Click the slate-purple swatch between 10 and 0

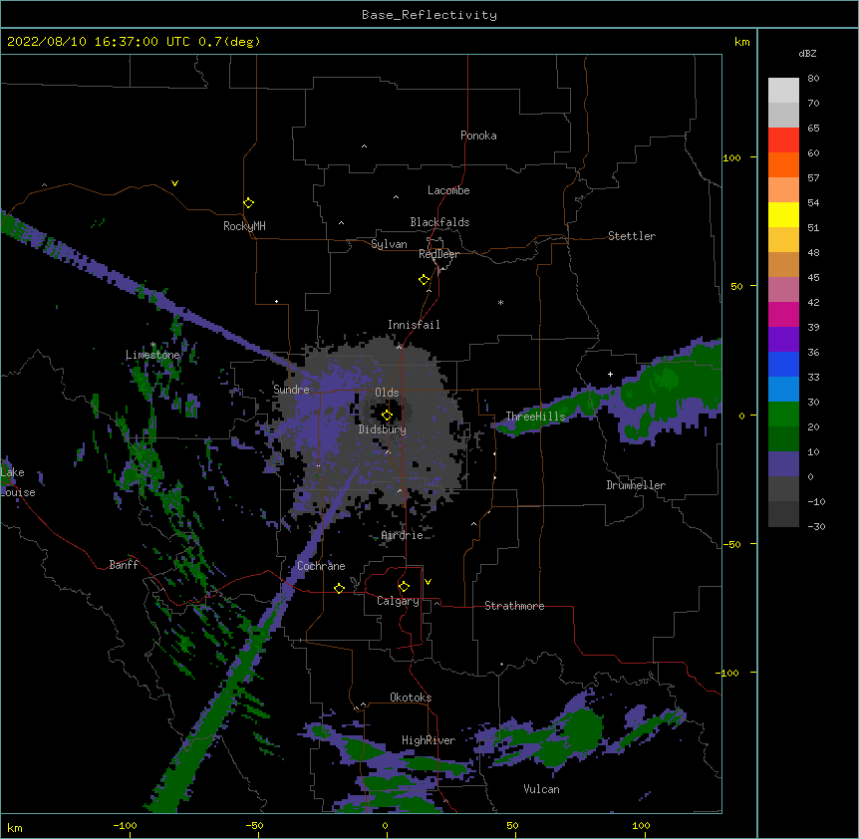pyautogui.click(x=783, y=464)
